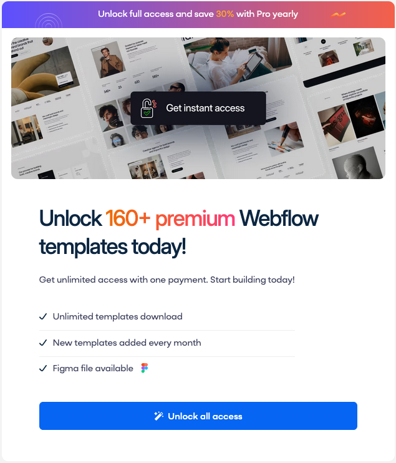Click checkmark beside New templates added every month
Viewport: 396px width, 463px height.
coord(43,343)
